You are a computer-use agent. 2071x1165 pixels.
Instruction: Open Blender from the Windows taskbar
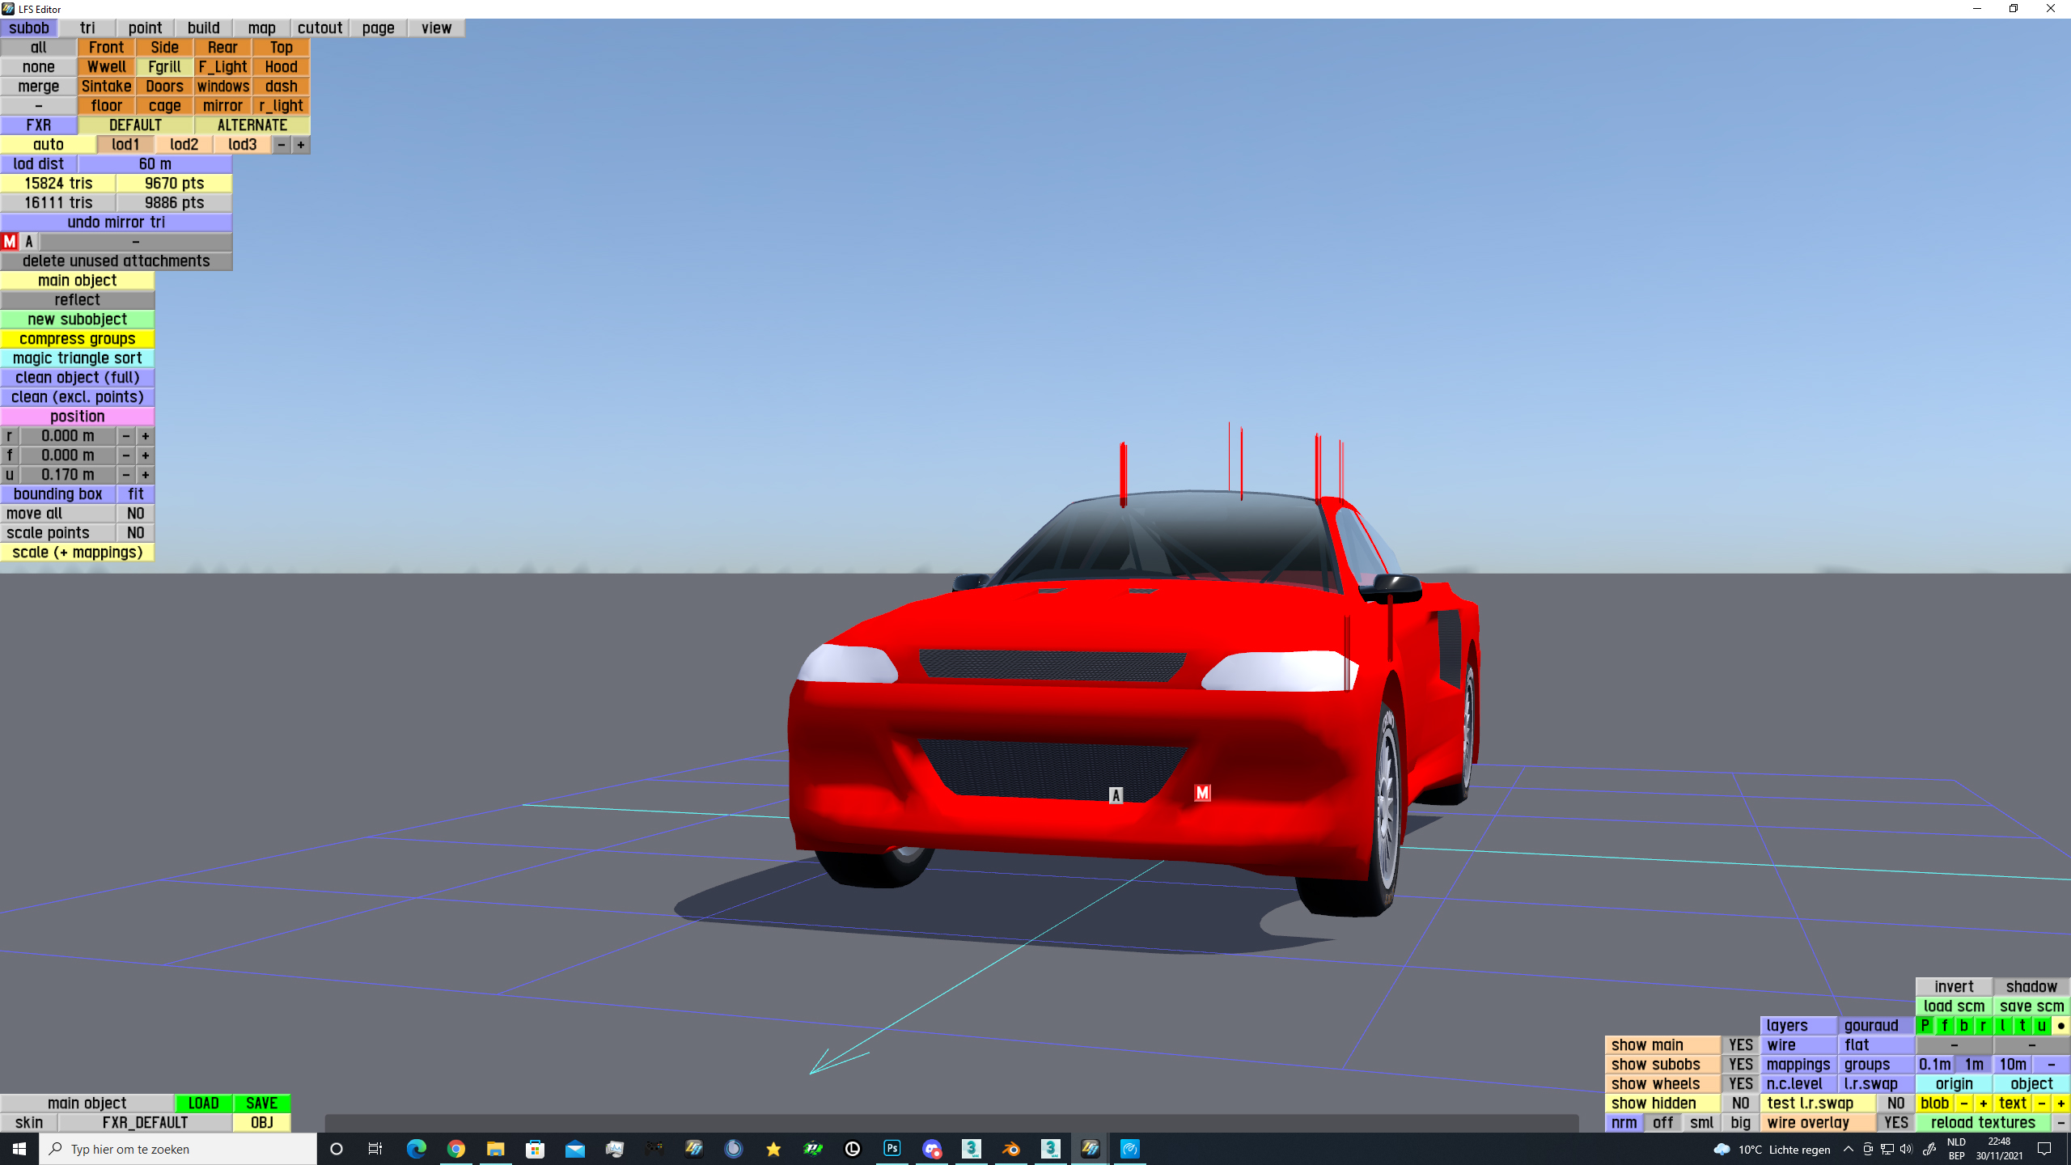(x=1010, y=1149)
